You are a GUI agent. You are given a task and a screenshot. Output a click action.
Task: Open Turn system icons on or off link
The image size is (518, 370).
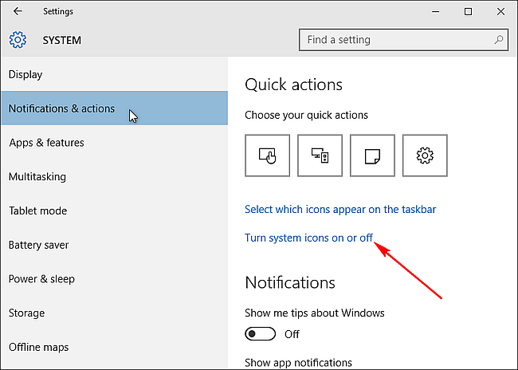tap(308, 238)
